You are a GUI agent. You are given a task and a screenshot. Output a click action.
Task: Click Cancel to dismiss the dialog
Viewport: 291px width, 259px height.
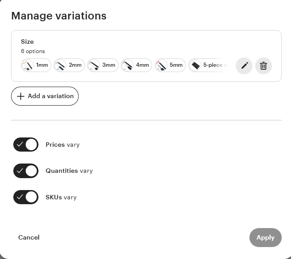[29, 237]
